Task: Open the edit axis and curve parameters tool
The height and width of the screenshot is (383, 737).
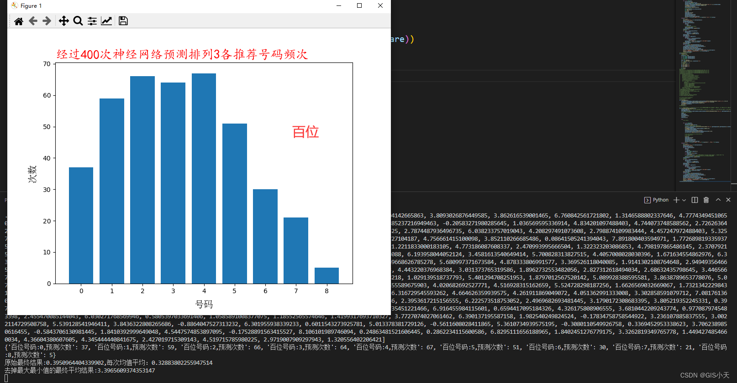Action: (106, 21)
